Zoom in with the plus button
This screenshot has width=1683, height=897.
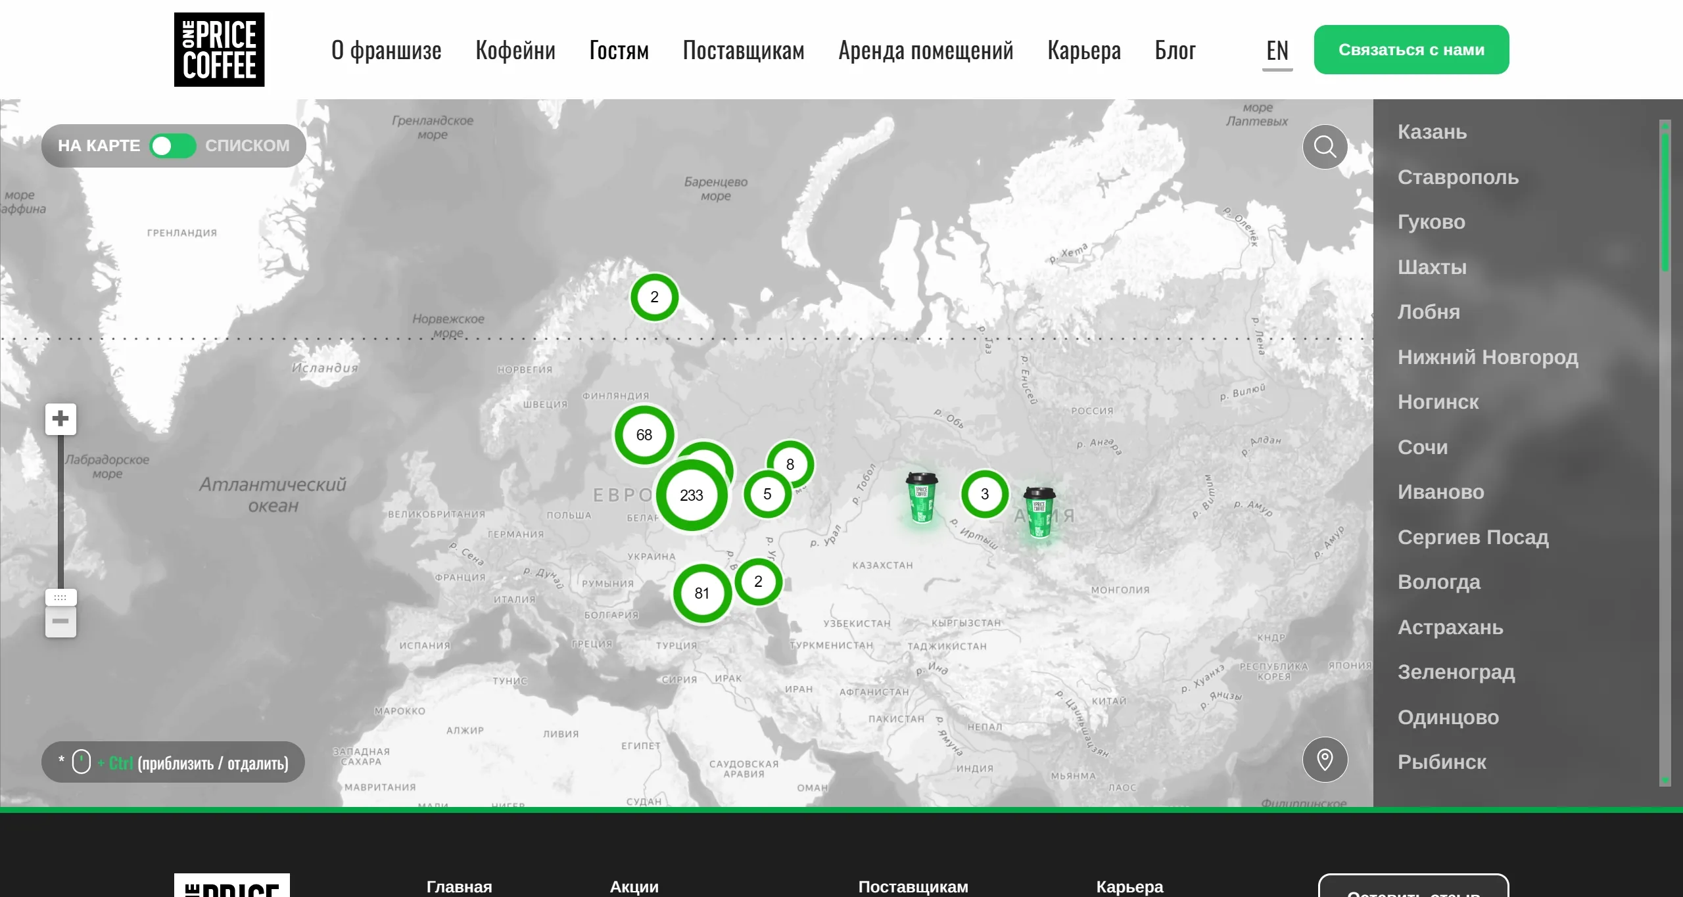pos(60,419)
